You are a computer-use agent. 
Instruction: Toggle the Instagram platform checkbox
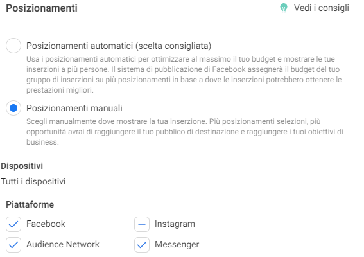pos(142,224)
